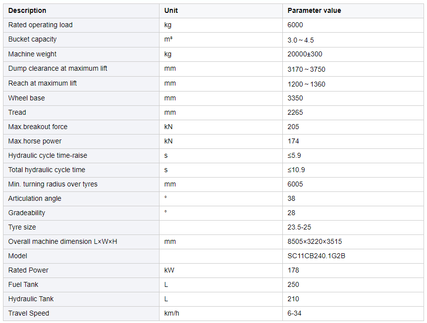Select the model value SC11CB240.1G2B
The width and height of the screenshot is (427, 323).
[317, 256]
